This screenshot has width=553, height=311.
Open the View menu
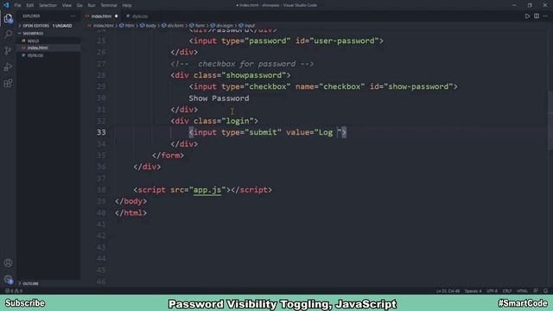pos(67,5)
